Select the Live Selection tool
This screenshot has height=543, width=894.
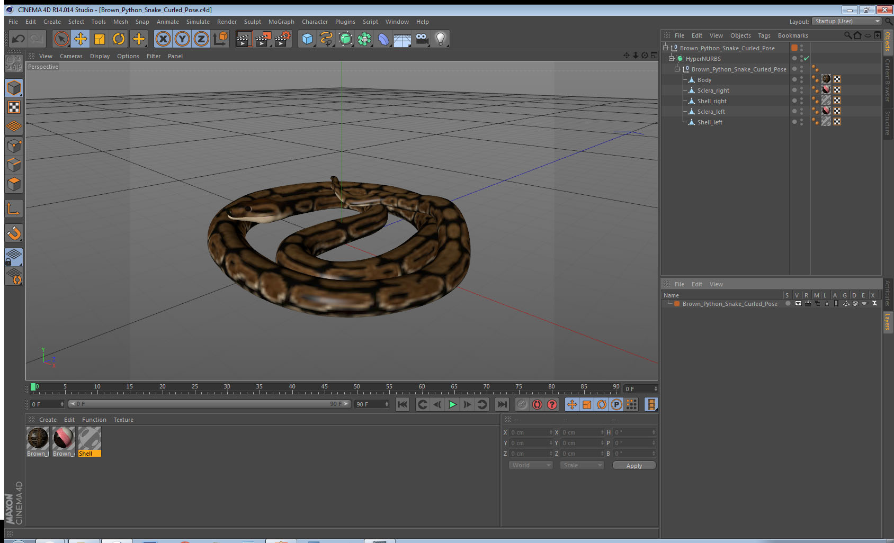pyautogui.click(x=61, y=39)
